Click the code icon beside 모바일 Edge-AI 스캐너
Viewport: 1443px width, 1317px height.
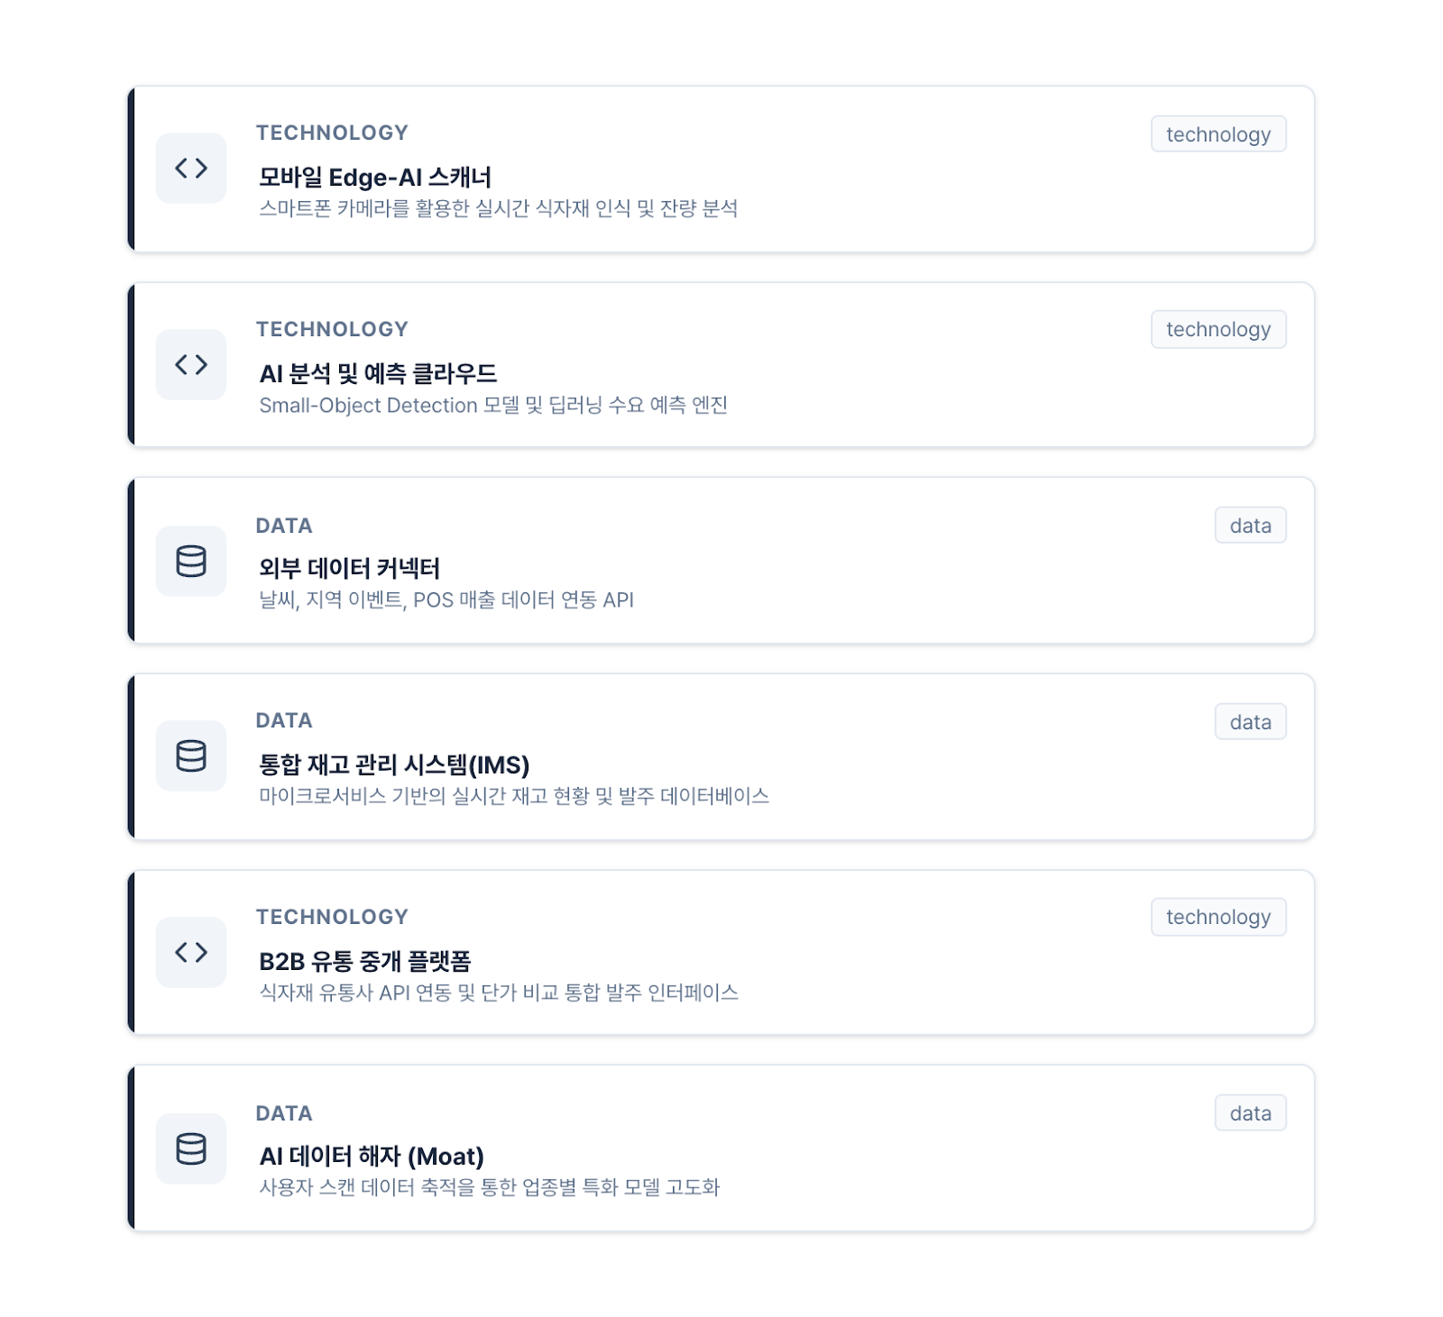[x=191, y=169]
